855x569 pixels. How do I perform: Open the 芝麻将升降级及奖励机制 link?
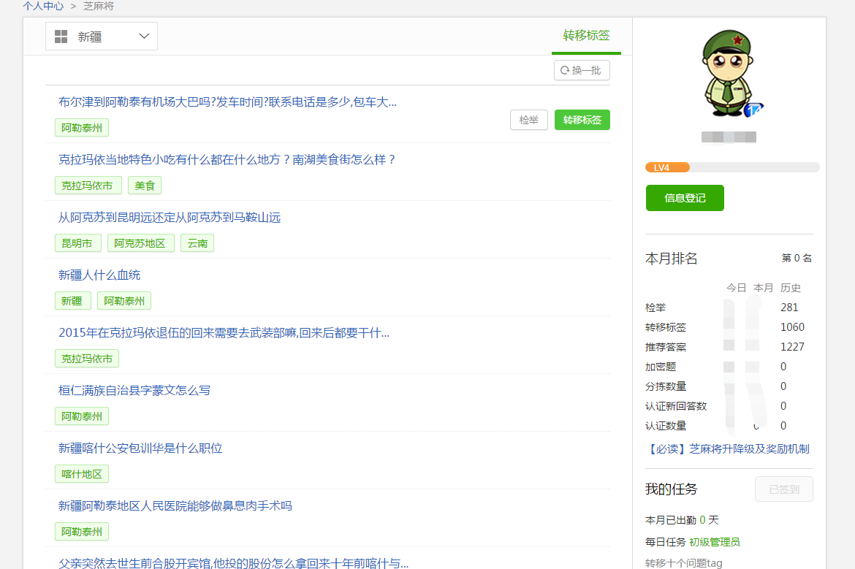(x=727, y=448)
